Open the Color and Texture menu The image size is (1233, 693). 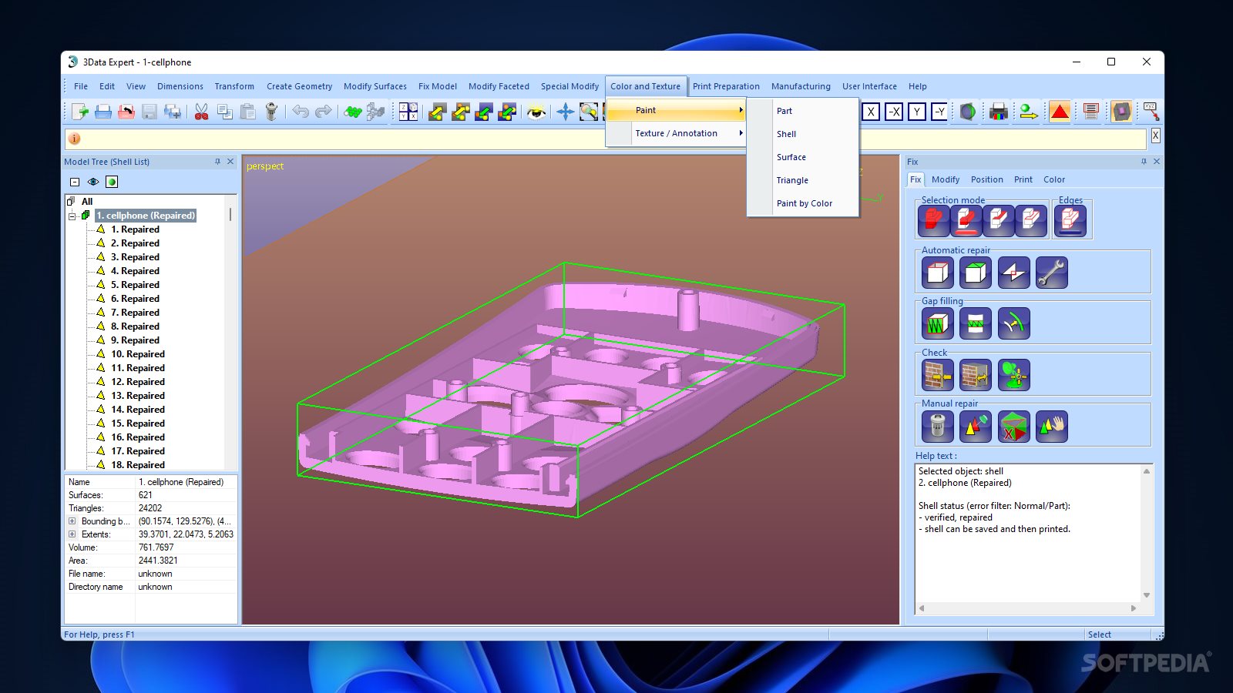point(645,86)
